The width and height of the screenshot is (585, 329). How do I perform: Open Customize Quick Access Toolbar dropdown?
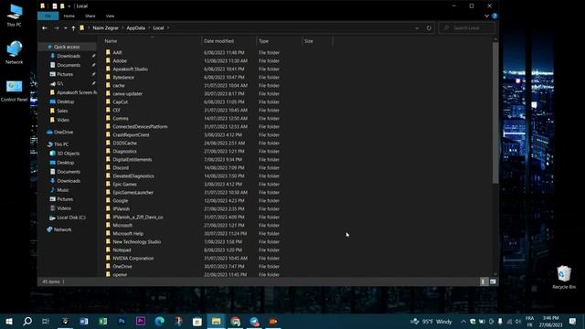tap(69, 6)
